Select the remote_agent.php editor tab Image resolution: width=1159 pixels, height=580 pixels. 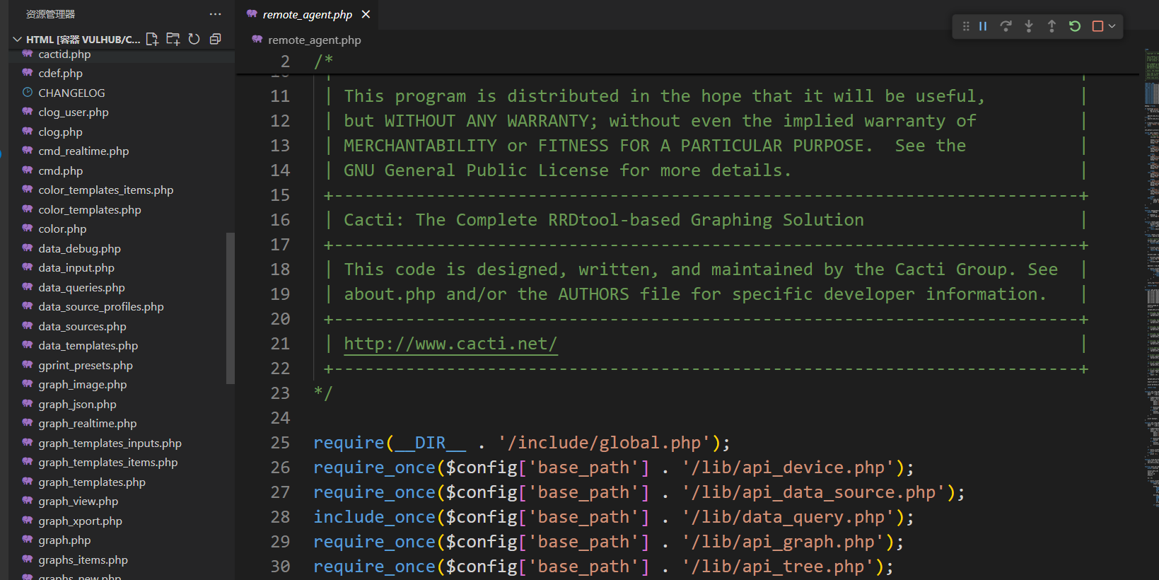pos(308,14)
